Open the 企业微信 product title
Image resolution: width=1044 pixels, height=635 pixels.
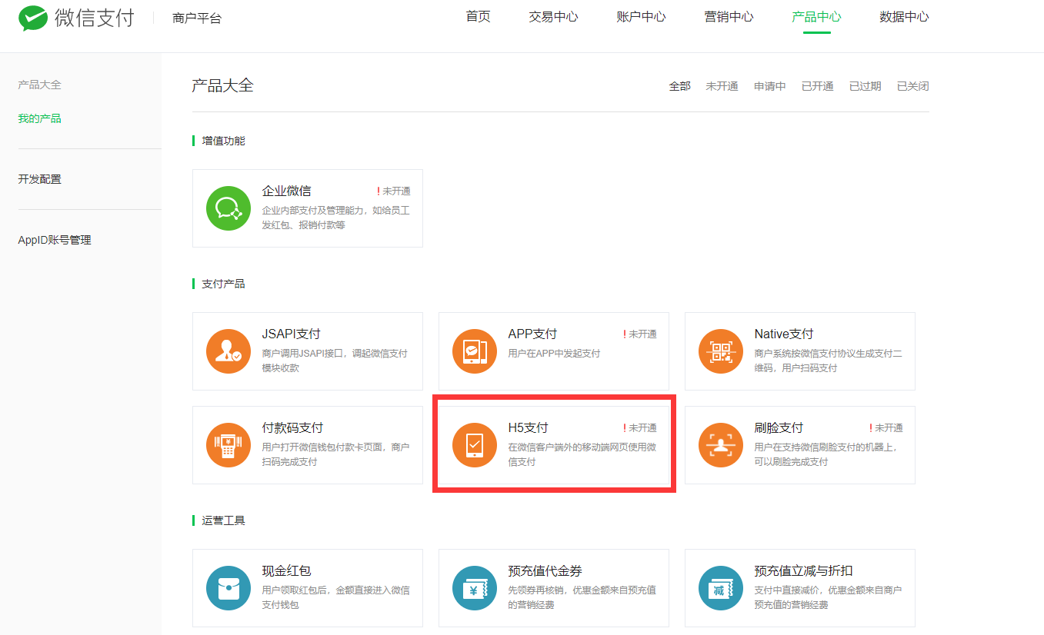point(287,191)
